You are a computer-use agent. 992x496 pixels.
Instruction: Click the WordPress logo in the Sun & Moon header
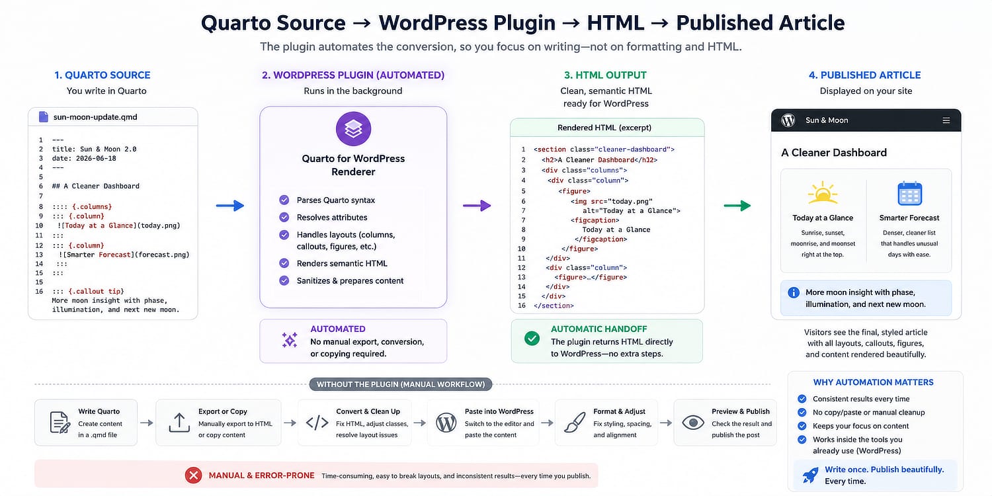(788, 120)
